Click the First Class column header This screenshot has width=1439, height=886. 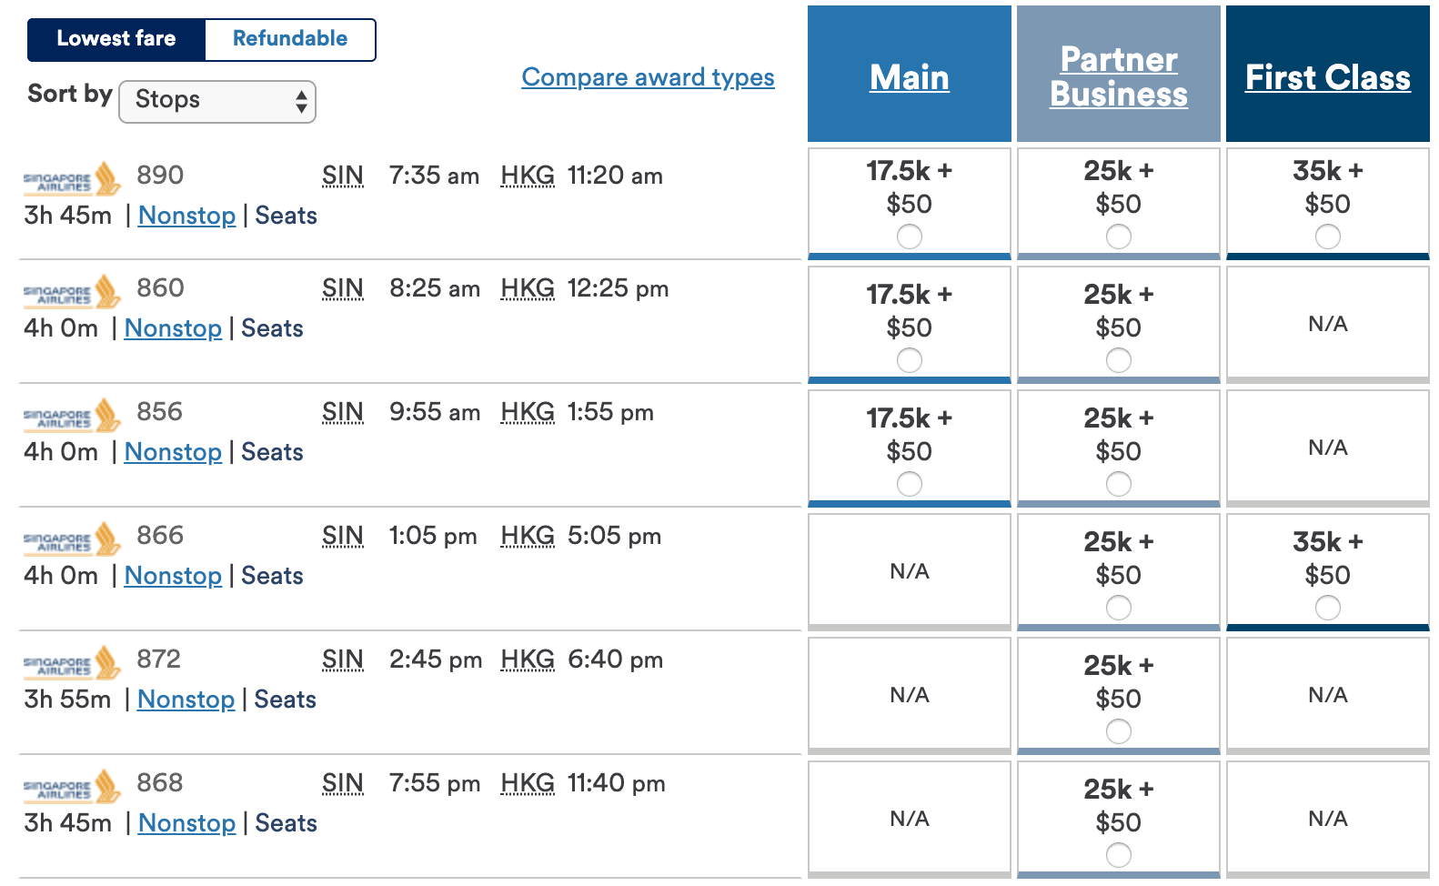[1327, 77]
